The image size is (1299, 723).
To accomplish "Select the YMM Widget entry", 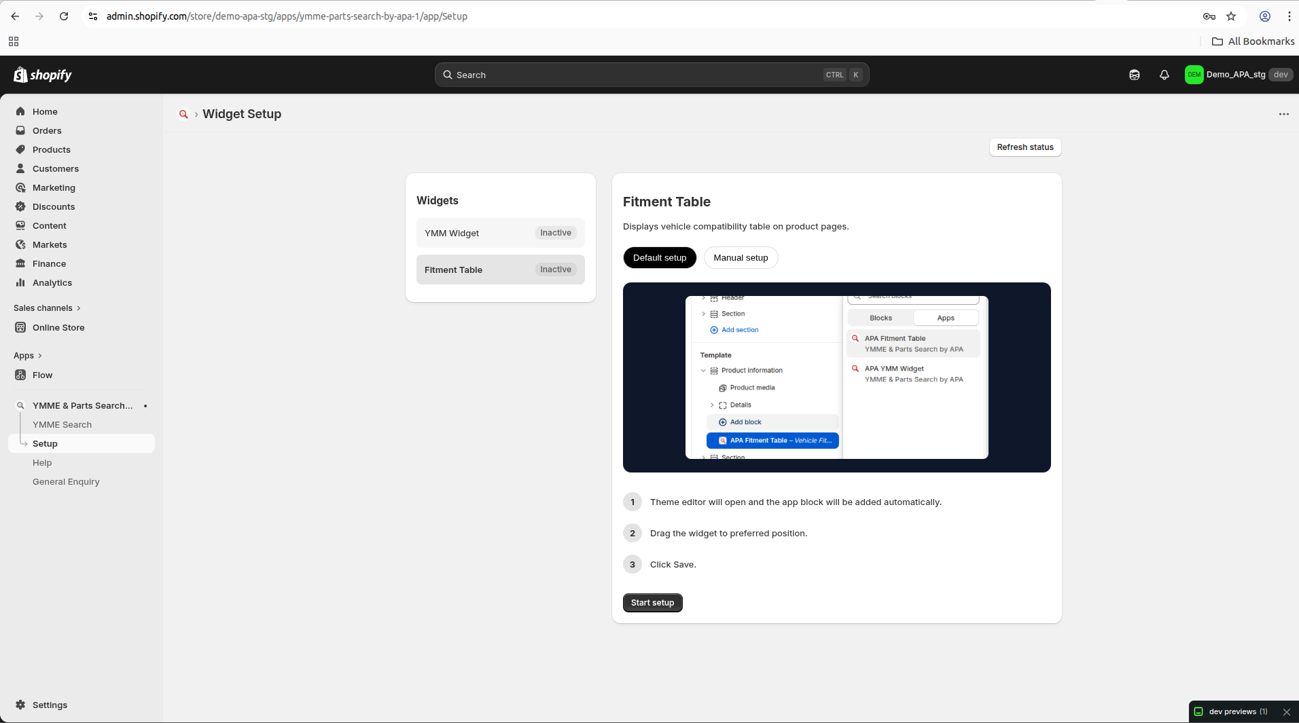I will click(x=500, y=233).
